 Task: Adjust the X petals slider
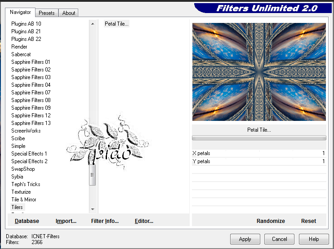[x=259, y=153]
